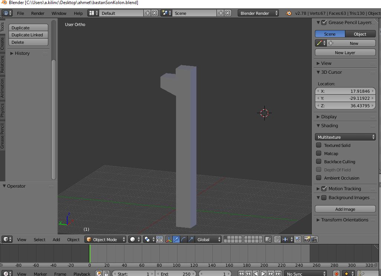Toggle Backface Culling on
381x276 pixels.
[319, 161]
